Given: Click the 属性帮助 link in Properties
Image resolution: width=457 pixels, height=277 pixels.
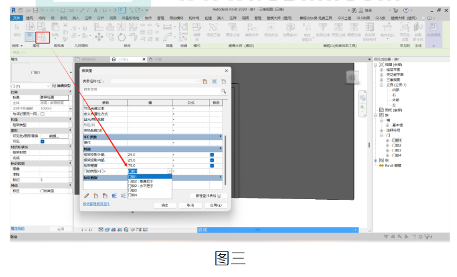Looking at the screenshot, I should pyautogui.click(x=17, y=229).
